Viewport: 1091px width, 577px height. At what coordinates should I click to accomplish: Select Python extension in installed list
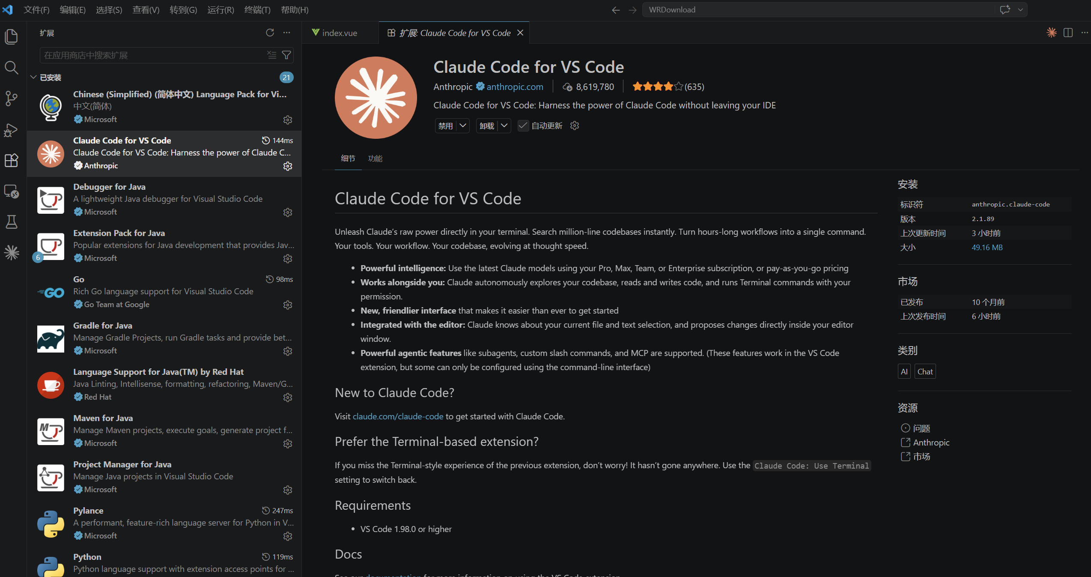tap(164, 562)
